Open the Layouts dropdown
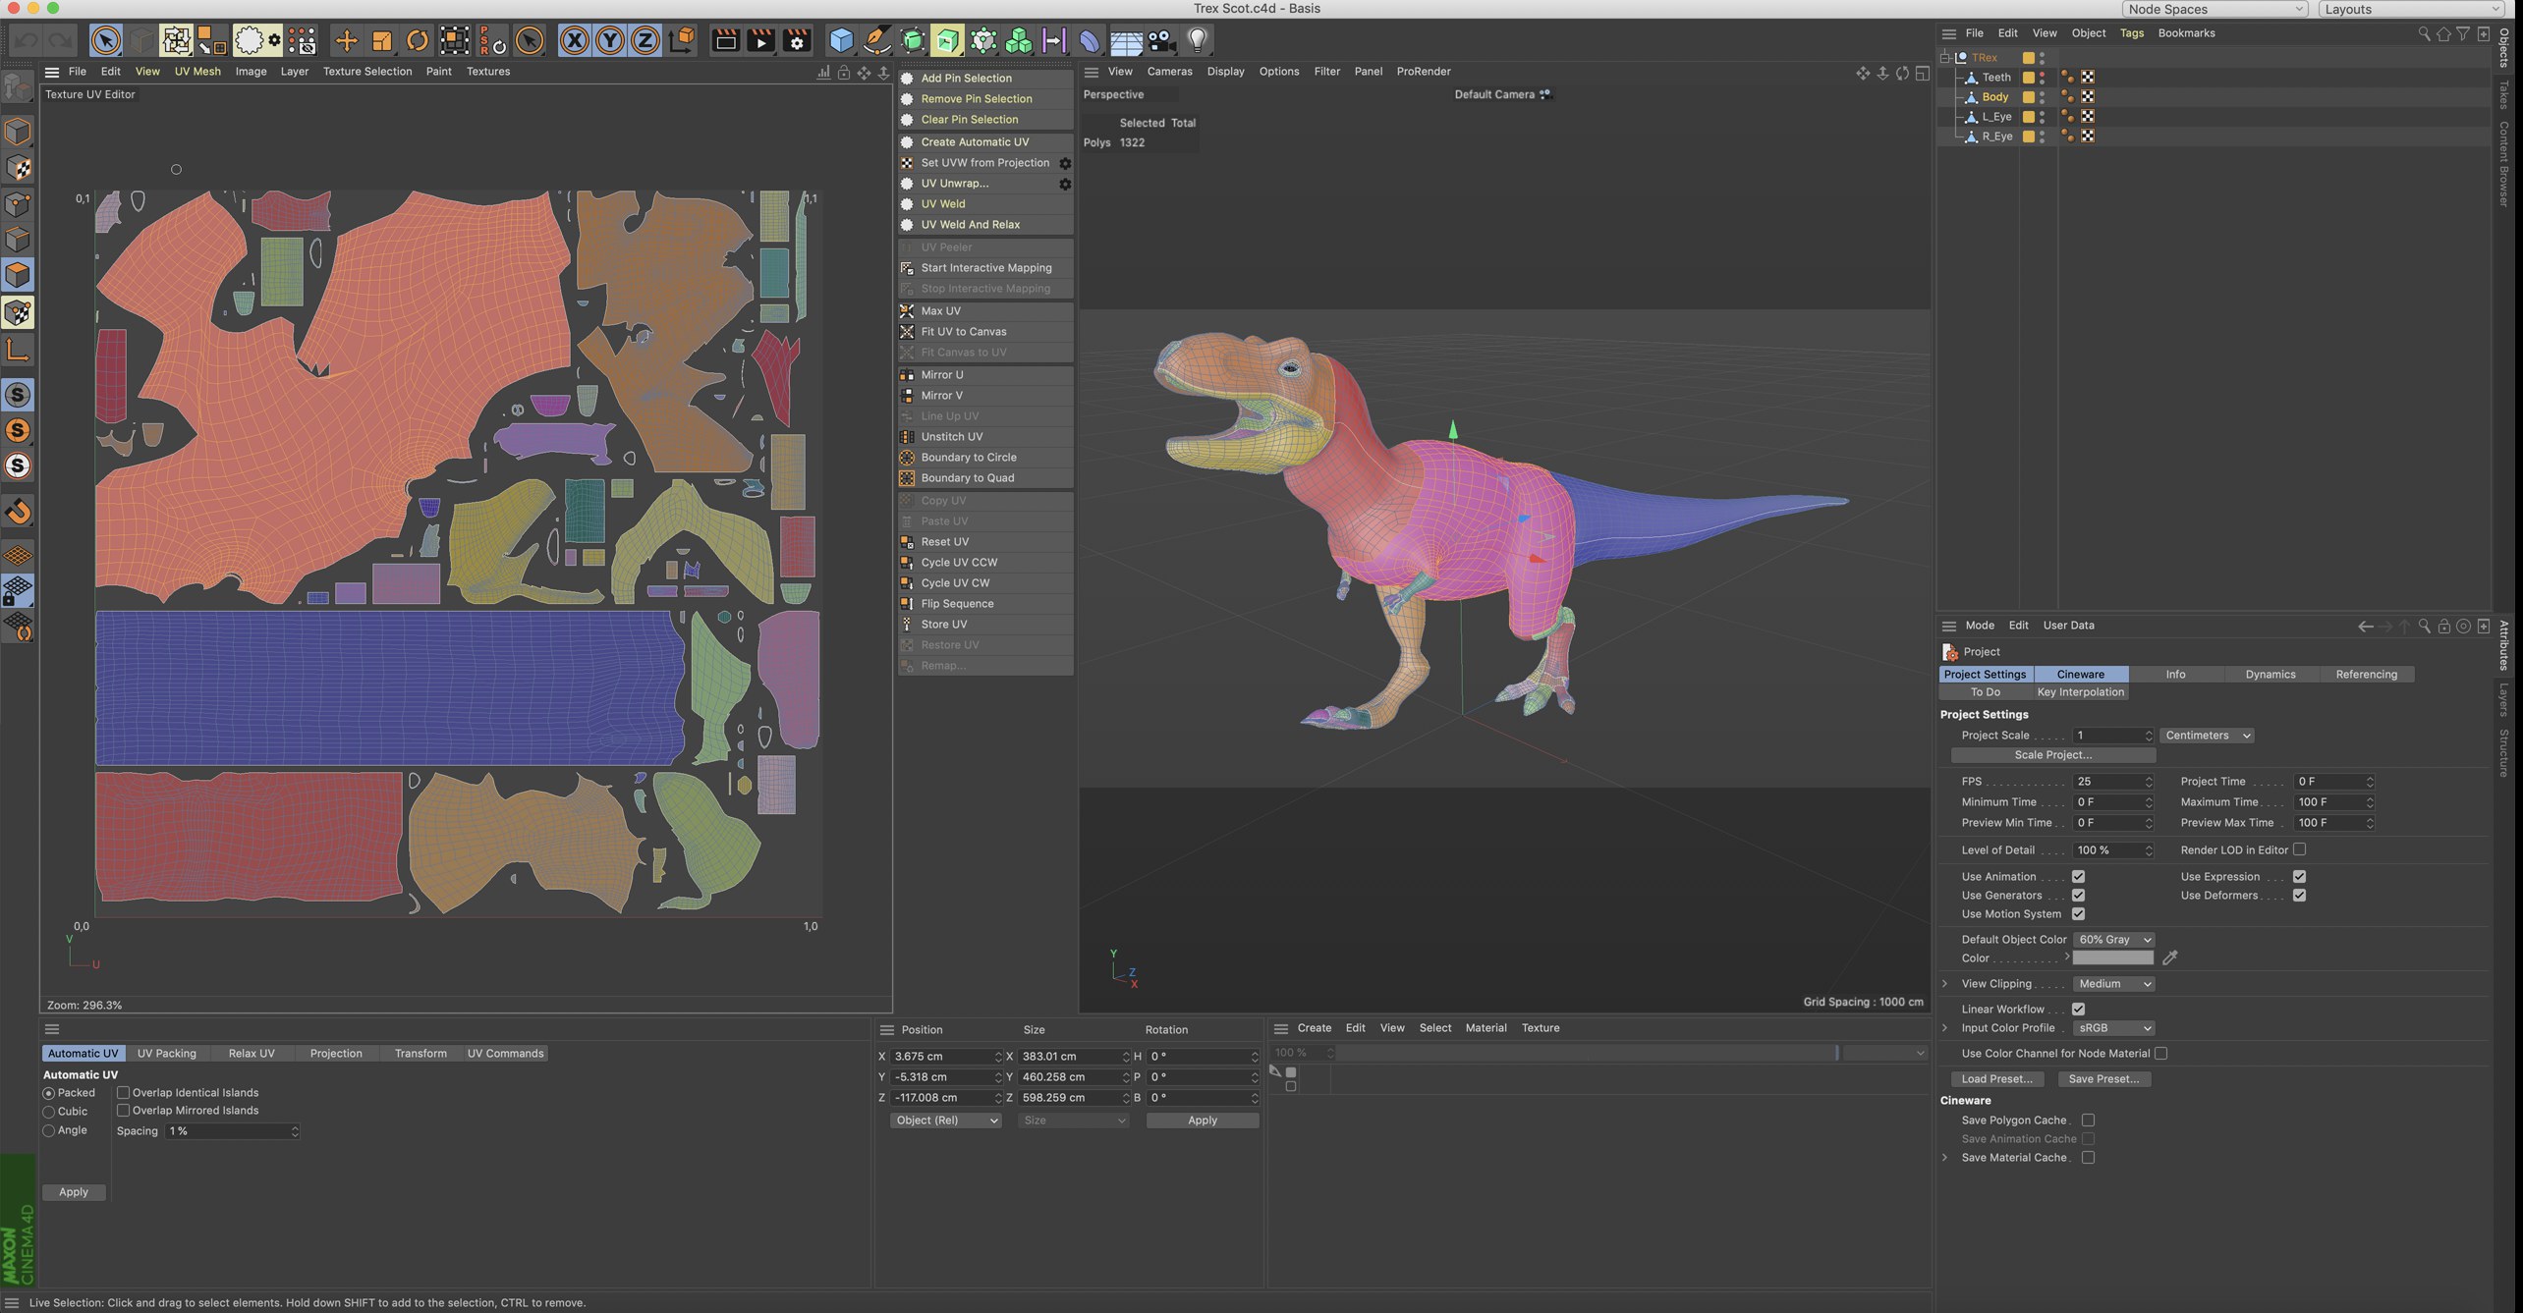The width and height of the screenshot is (2523, 1313). [2411, 9]
